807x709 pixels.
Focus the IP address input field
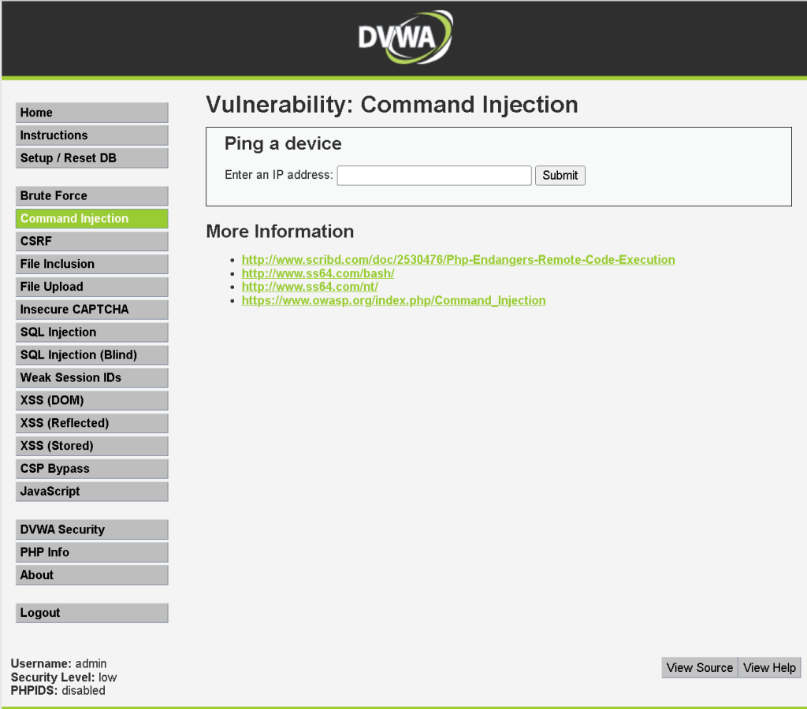434,176
